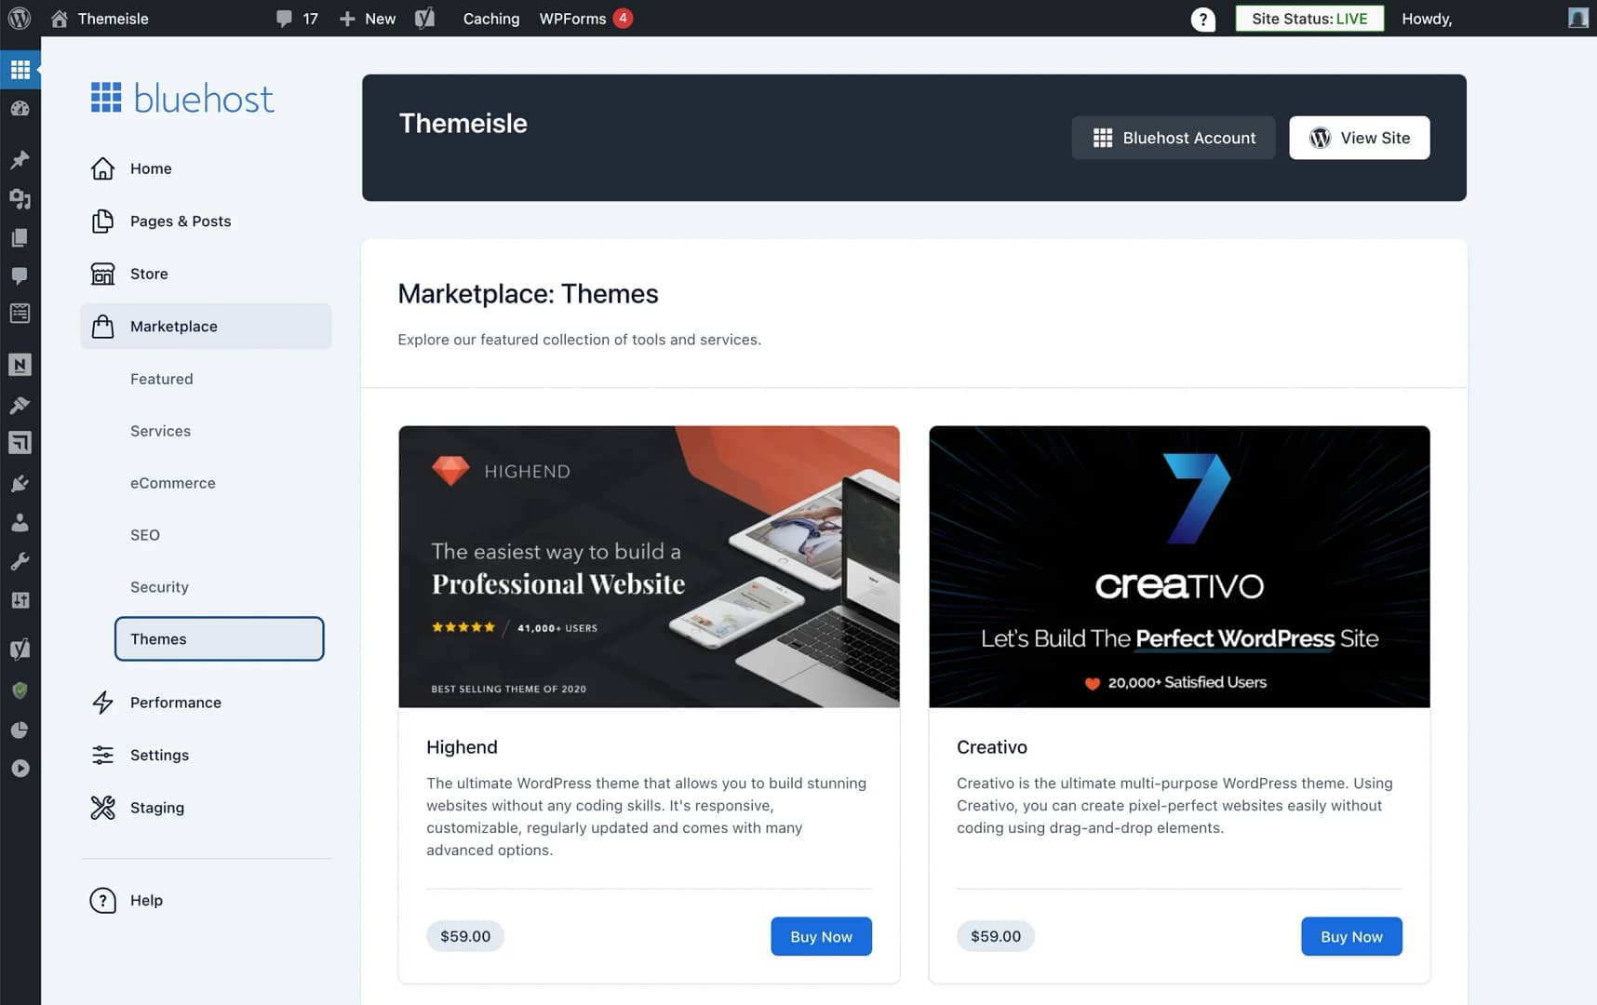
Task: Click the Highend theme title
Action: [x=462, y=747]
